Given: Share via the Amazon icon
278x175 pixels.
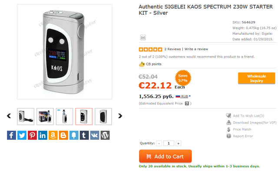Looking at the screenshot, I should coord(53,135).
